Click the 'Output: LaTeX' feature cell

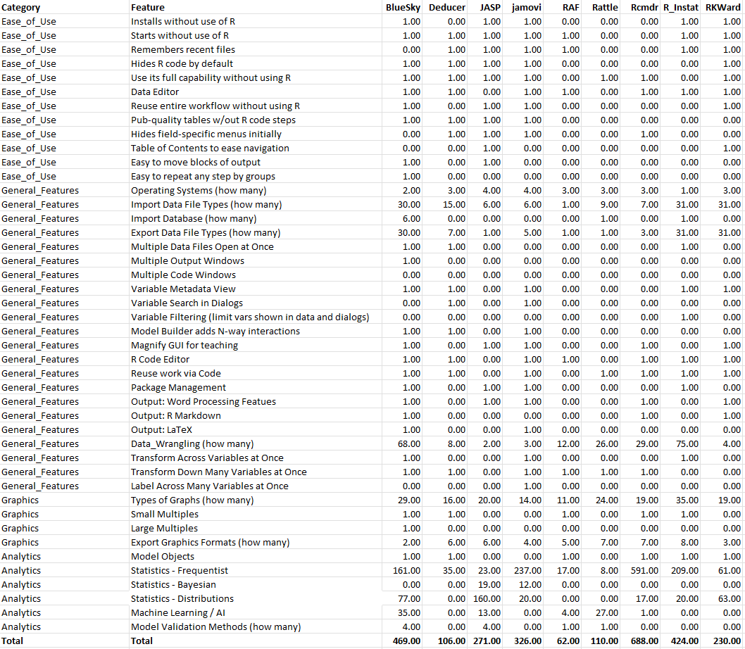161,429
